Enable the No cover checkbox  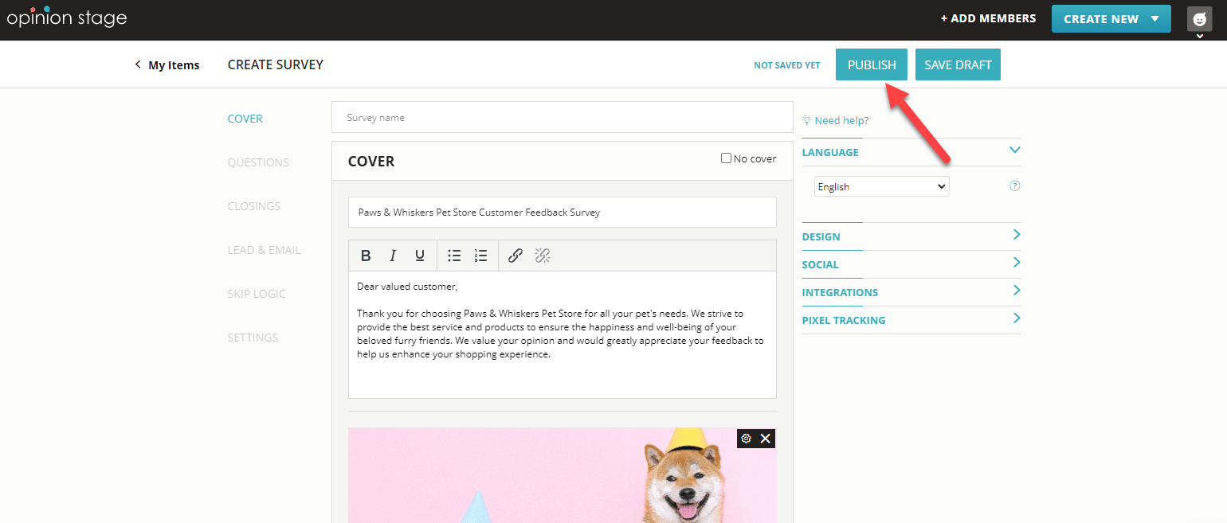pos(726,158)
